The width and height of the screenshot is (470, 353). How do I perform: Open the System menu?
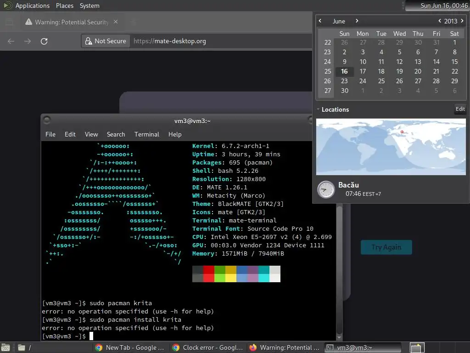90,6
